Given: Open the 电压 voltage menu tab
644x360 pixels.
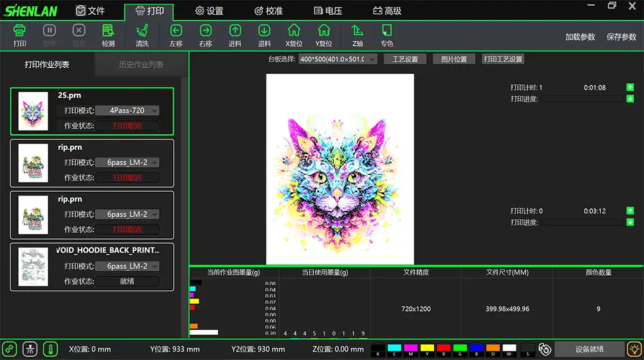Looking at the screenshot, I should 327,11.
